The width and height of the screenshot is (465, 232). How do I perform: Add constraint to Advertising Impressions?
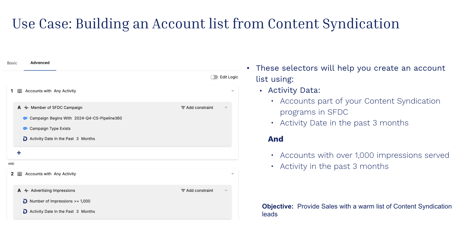197,190
